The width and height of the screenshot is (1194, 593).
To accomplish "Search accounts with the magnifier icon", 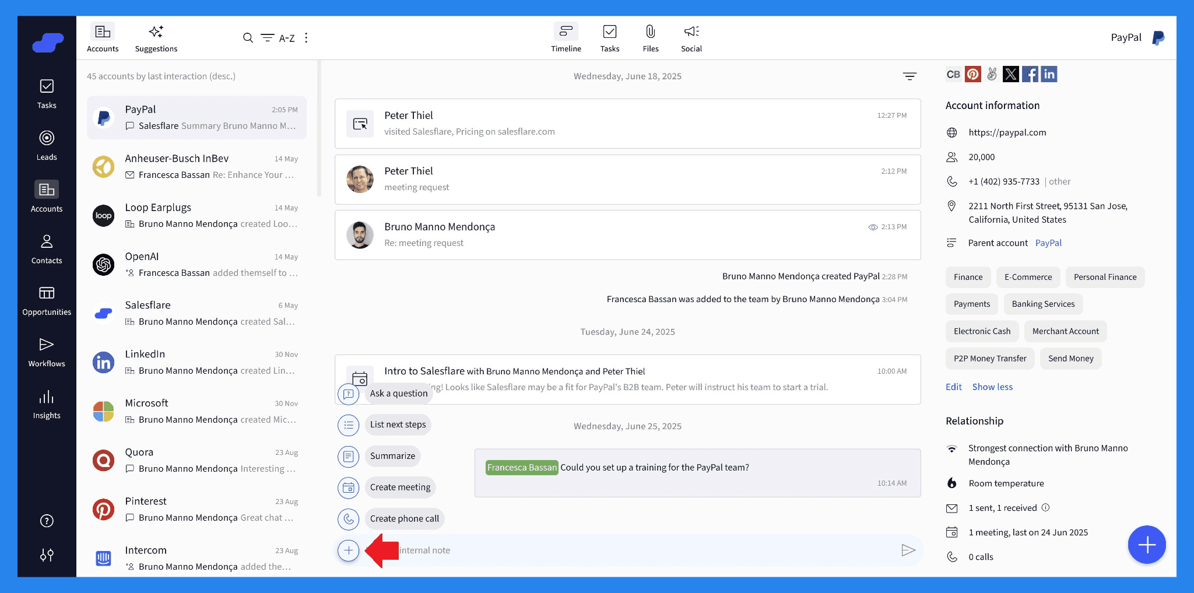I will pyautogui.click(x=248, y=38).
